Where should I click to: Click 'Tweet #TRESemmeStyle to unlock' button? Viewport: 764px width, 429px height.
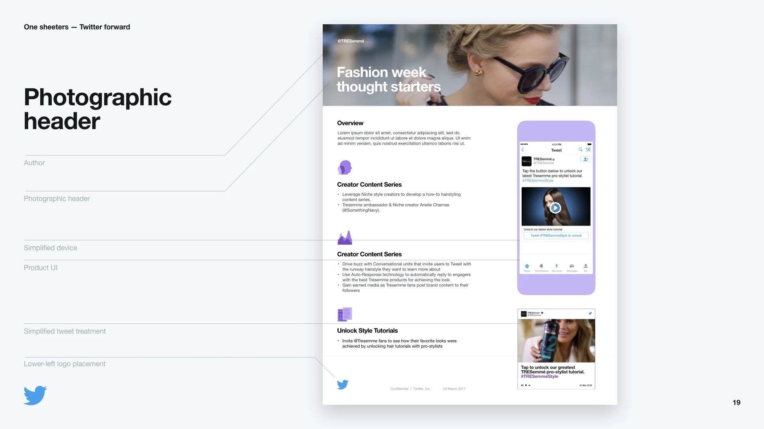click(556, 236)
